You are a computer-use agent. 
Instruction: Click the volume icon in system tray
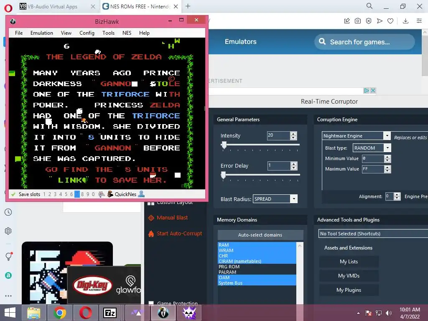click(x=389, y=313)
